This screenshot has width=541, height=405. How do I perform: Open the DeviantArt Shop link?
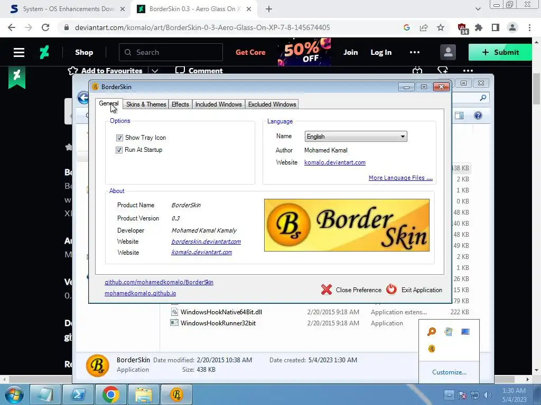84,52
